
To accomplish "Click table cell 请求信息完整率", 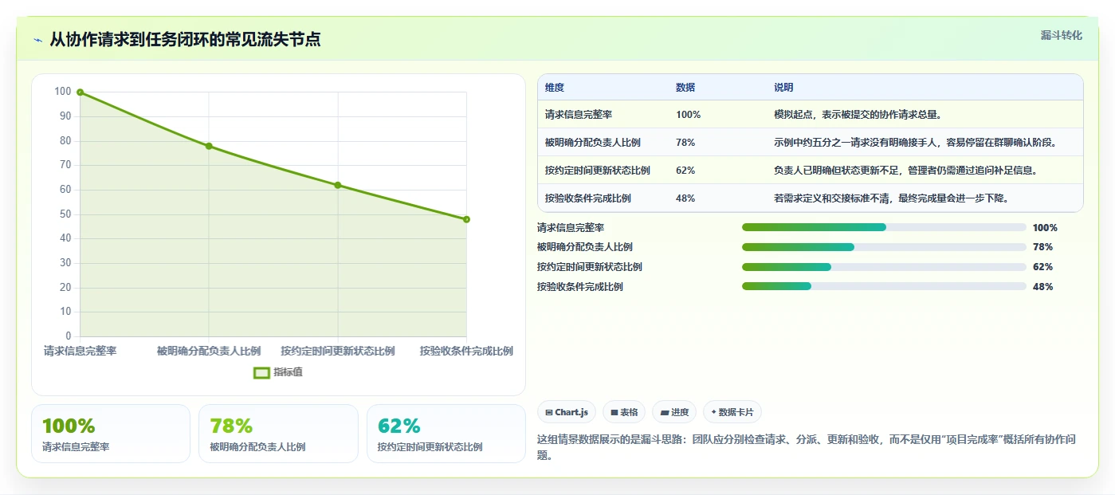I will (x=579, y=115).
